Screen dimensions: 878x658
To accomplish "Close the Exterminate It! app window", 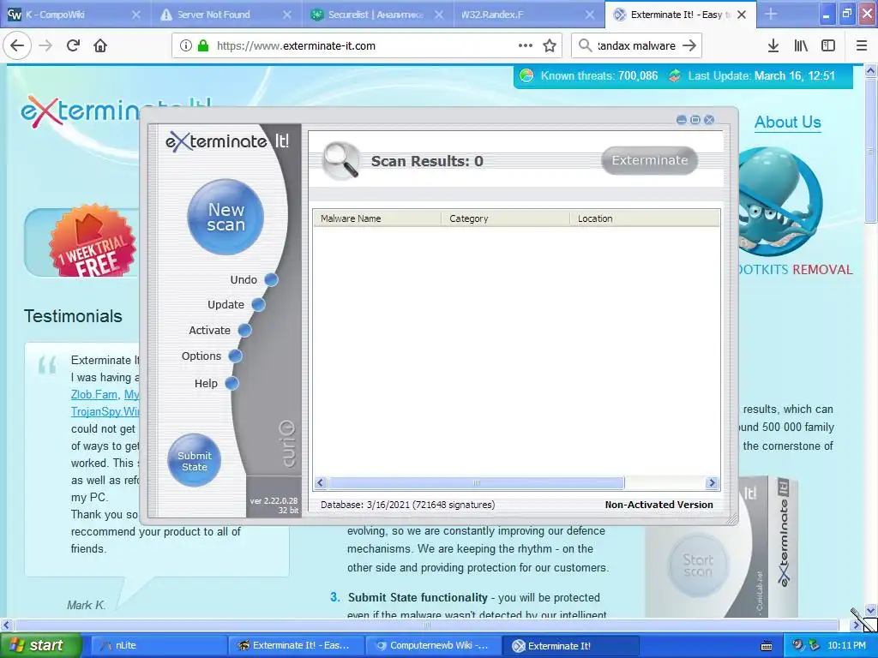I will 709,120.
